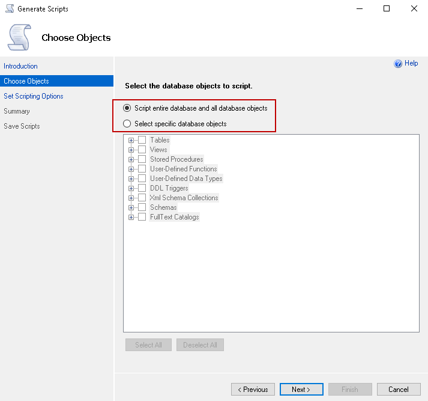Image resolution: width=428 pixels, height=401 pixels.
Task: Expand the User-Defined Functions node
Action: 131,169
